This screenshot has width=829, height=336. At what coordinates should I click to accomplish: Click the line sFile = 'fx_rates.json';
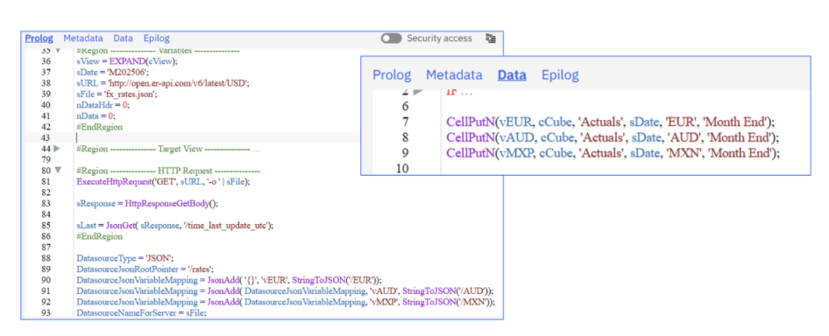pyautogui.click(x=117, y=94)
